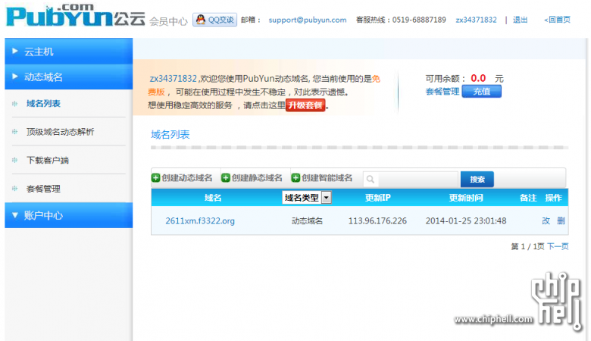Click the 更新时间 column header
The width and height of the screenshot is (591, 341).
click(x=466, y=198)
